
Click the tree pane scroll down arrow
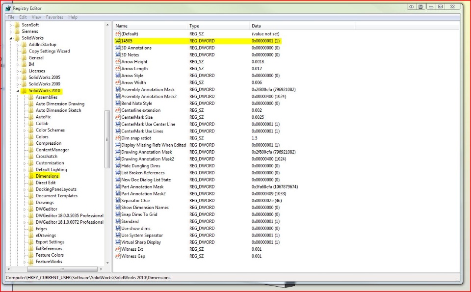pos(107,263)
